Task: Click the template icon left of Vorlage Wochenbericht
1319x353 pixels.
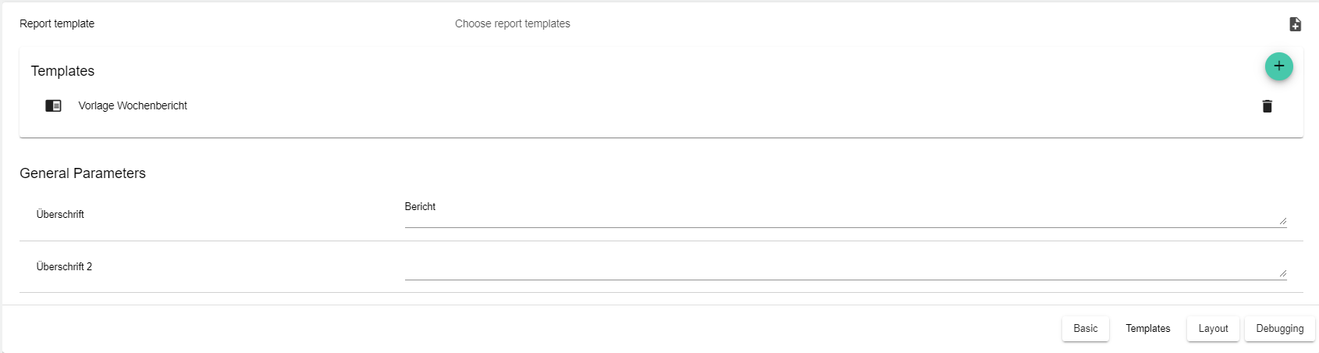Action: [53, 105]
